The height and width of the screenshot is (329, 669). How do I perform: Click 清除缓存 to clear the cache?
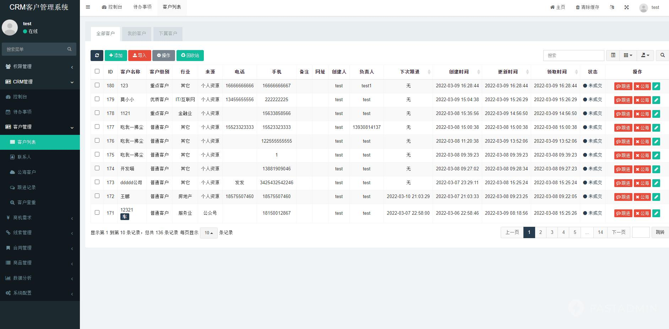coord(587,7)
